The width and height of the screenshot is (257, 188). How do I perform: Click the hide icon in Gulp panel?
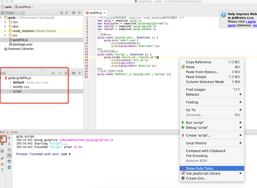[80, 73]
